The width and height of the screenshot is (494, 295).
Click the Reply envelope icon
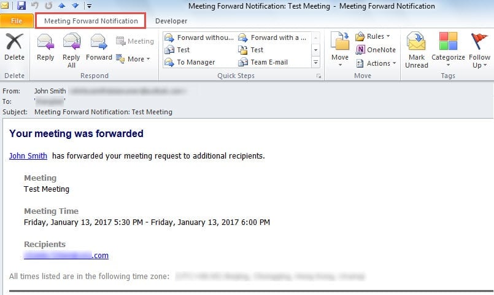tap(45, 42)
